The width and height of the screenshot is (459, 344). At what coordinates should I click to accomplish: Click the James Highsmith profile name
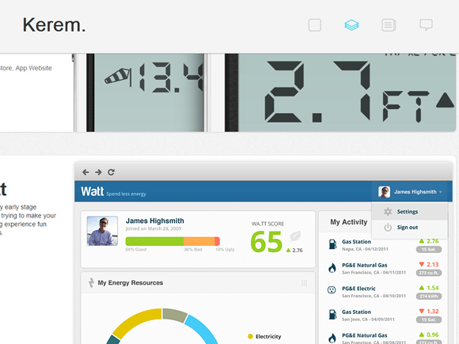(155, 221)
